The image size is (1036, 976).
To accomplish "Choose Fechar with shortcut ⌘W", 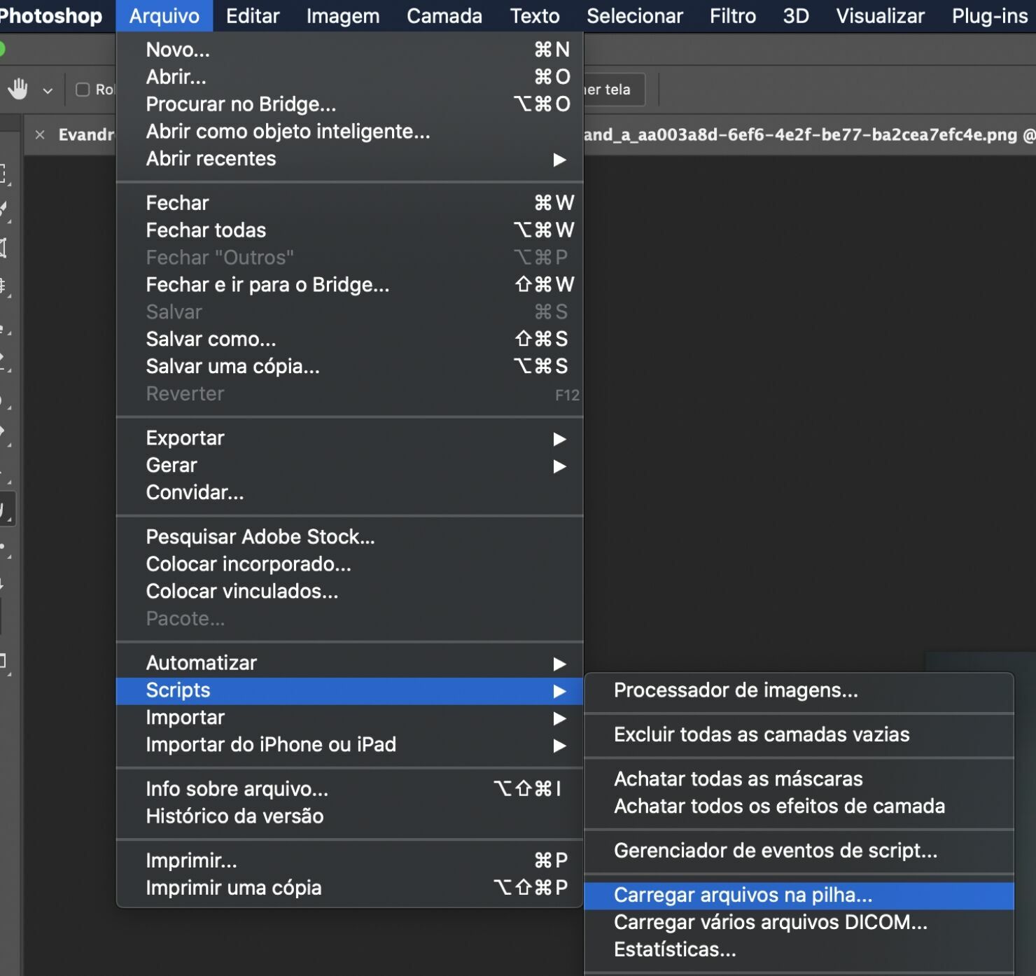I will [x=349, y=203].
